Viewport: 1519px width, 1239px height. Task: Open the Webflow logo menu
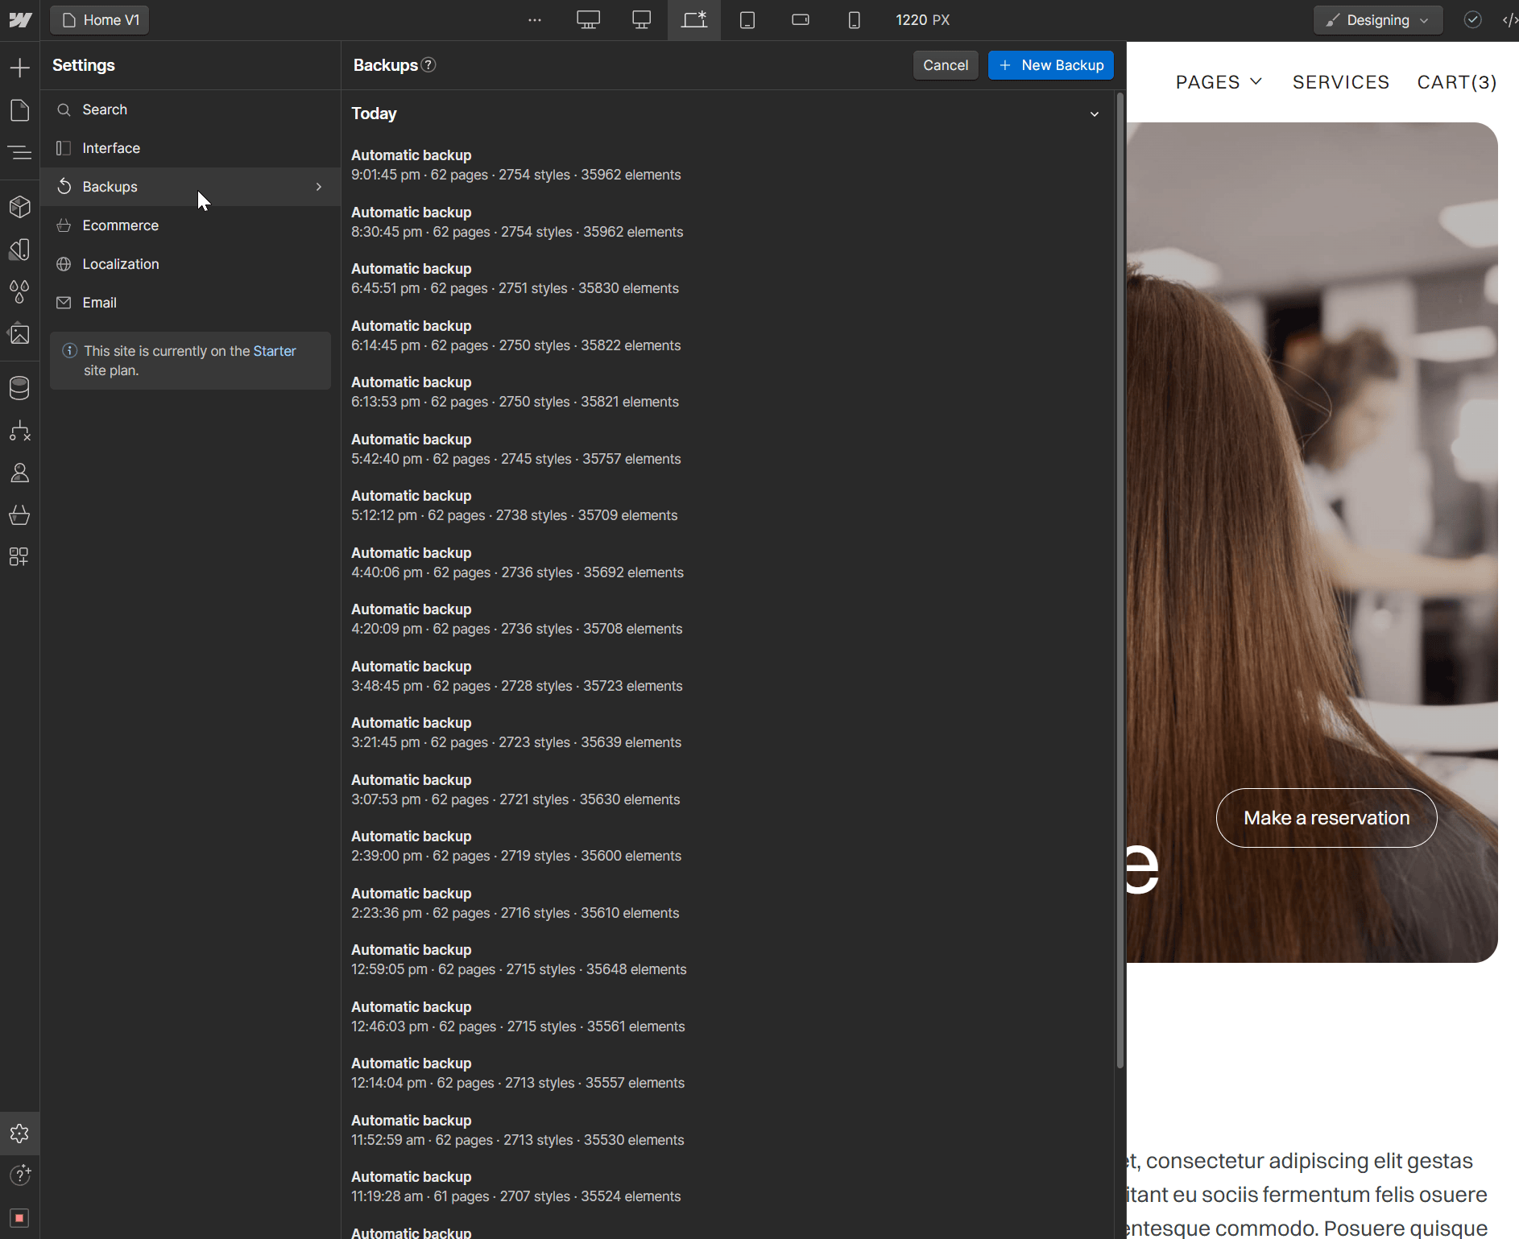[20, 20]
